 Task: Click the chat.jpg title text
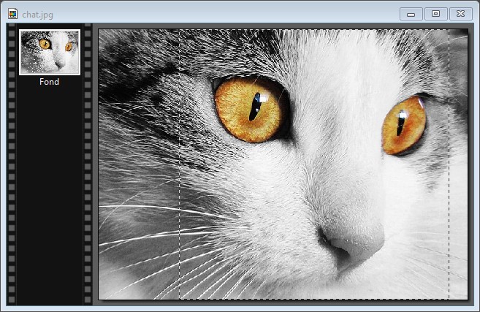[x=37, y=15]
